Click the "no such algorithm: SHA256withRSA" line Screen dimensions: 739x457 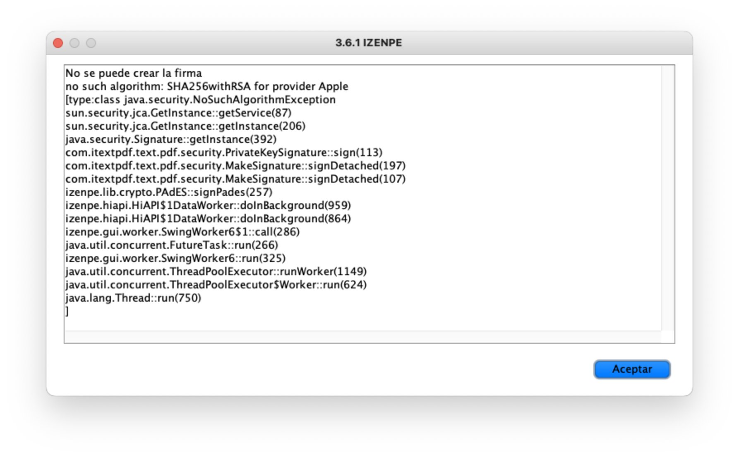click(x=206, y=86)
